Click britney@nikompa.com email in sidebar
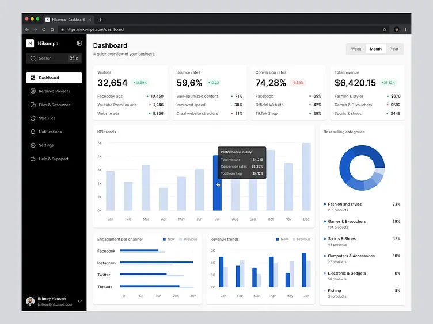Image resolution: width=433 pixels, height=324 pixels. tap(55, 304)
